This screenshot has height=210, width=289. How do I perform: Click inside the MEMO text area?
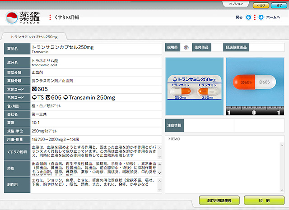click(x=223, y=167)
